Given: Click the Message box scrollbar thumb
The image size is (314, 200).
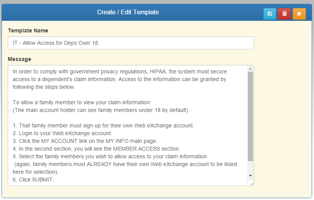Looking at the screenshot, I should pyautogui.click(x=250, y=116).
